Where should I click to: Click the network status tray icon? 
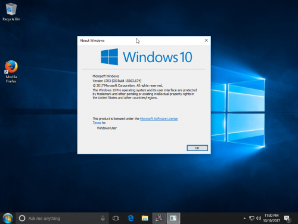tap(252, 219)
